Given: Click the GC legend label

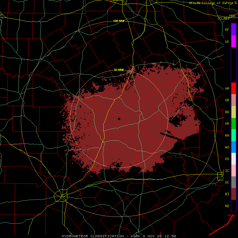Looking at the screenshot, I should point(227,182).
